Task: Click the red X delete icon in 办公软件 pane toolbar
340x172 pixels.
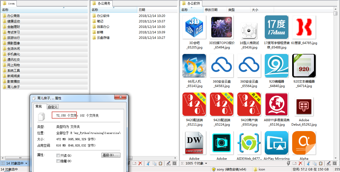Action: click(x=301, y=163)
